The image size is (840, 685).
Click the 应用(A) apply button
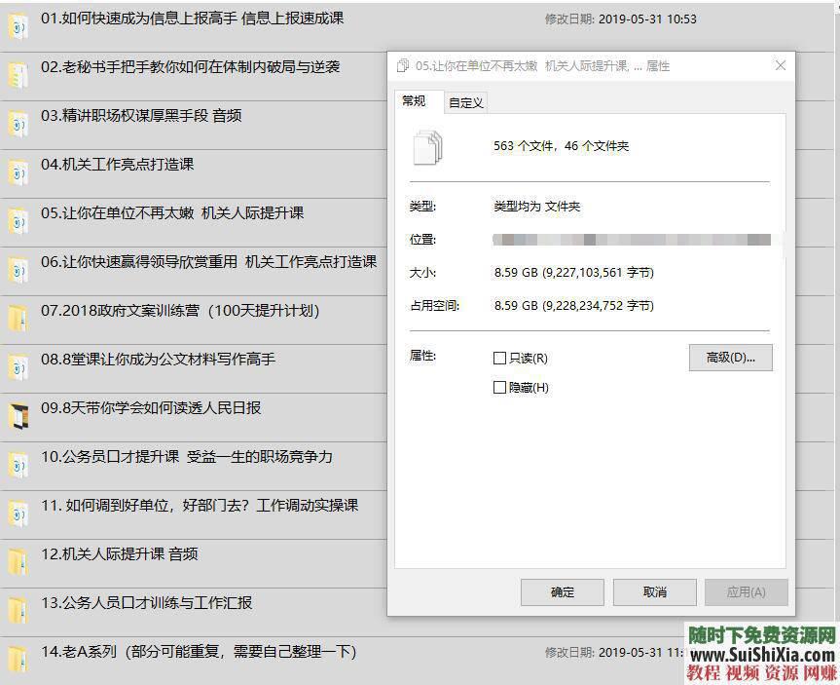pyautogui.click(x=747, y=592)
